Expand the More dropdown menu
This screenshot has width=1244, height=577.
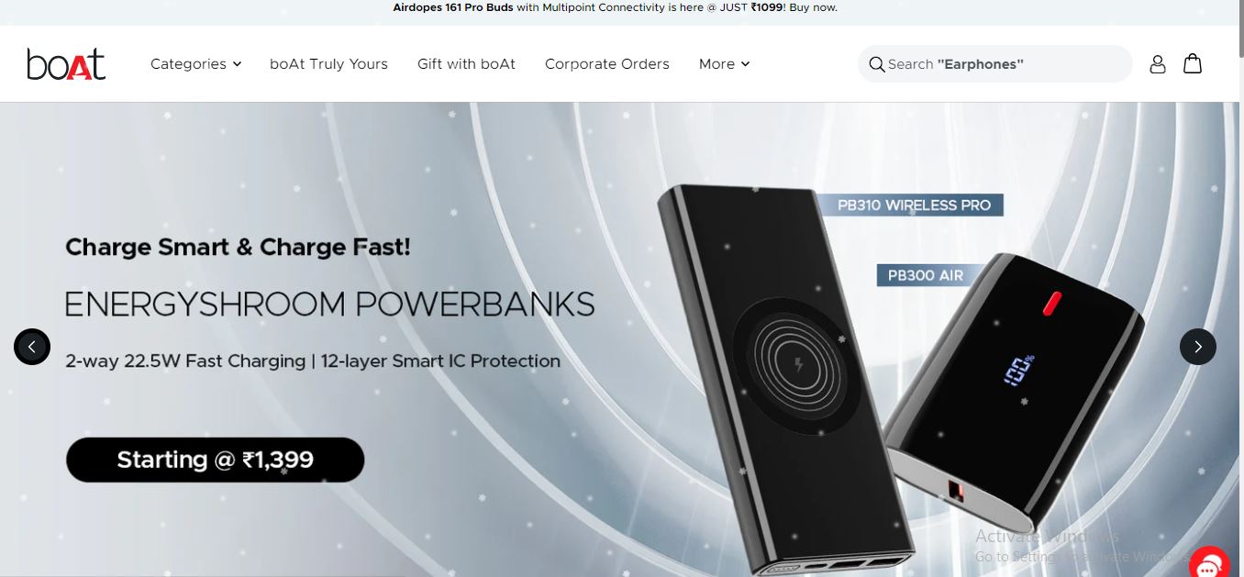[x=725, y=64]
